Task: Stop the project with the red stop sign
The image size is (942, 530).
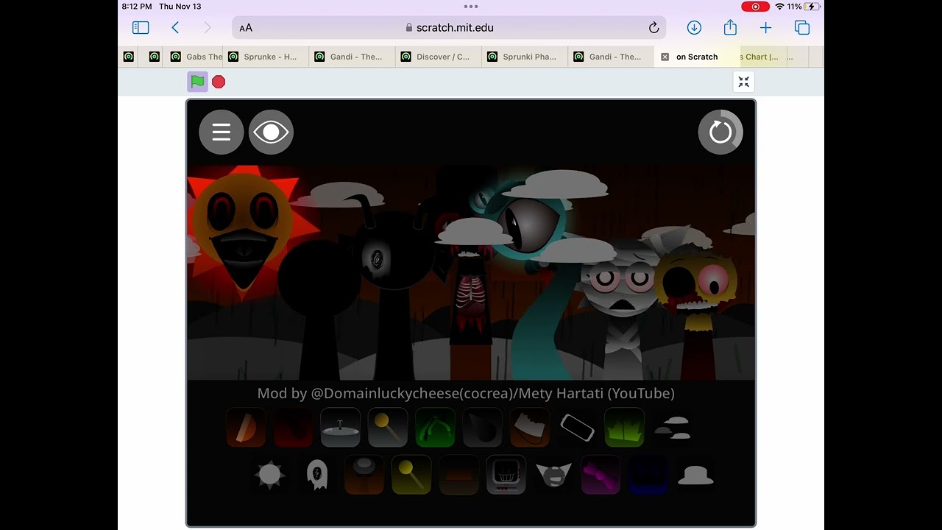Action: tap(219, 82)
